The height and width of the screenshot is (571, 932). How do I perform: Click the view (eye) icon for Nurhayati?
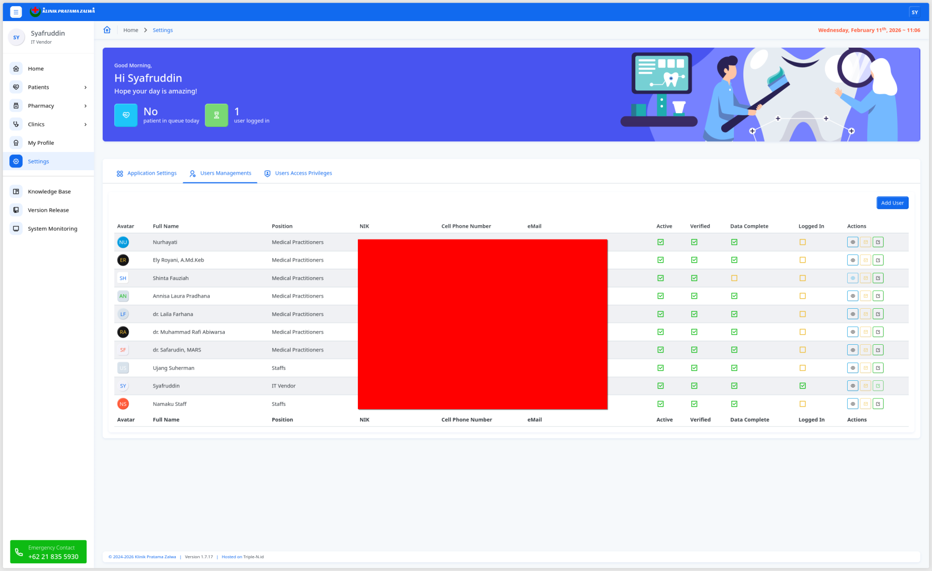pyautogui.click(x=853, y=242)
